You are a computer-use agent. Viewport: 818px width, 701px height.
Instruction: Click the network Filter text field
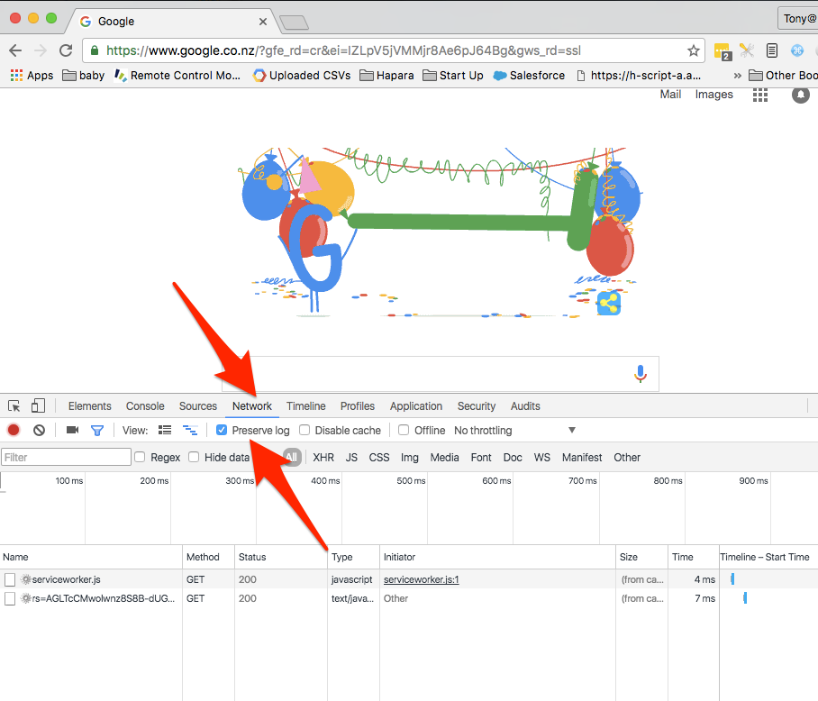click(x=66, y=458)
